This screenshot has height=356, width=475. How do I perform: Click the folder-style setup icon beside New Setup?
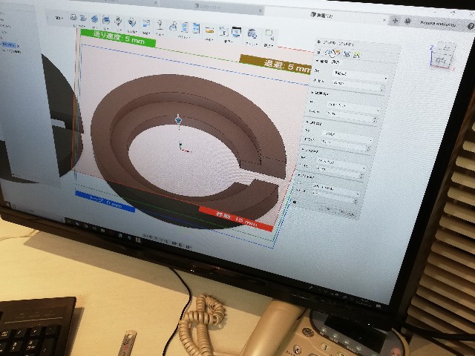83,18
